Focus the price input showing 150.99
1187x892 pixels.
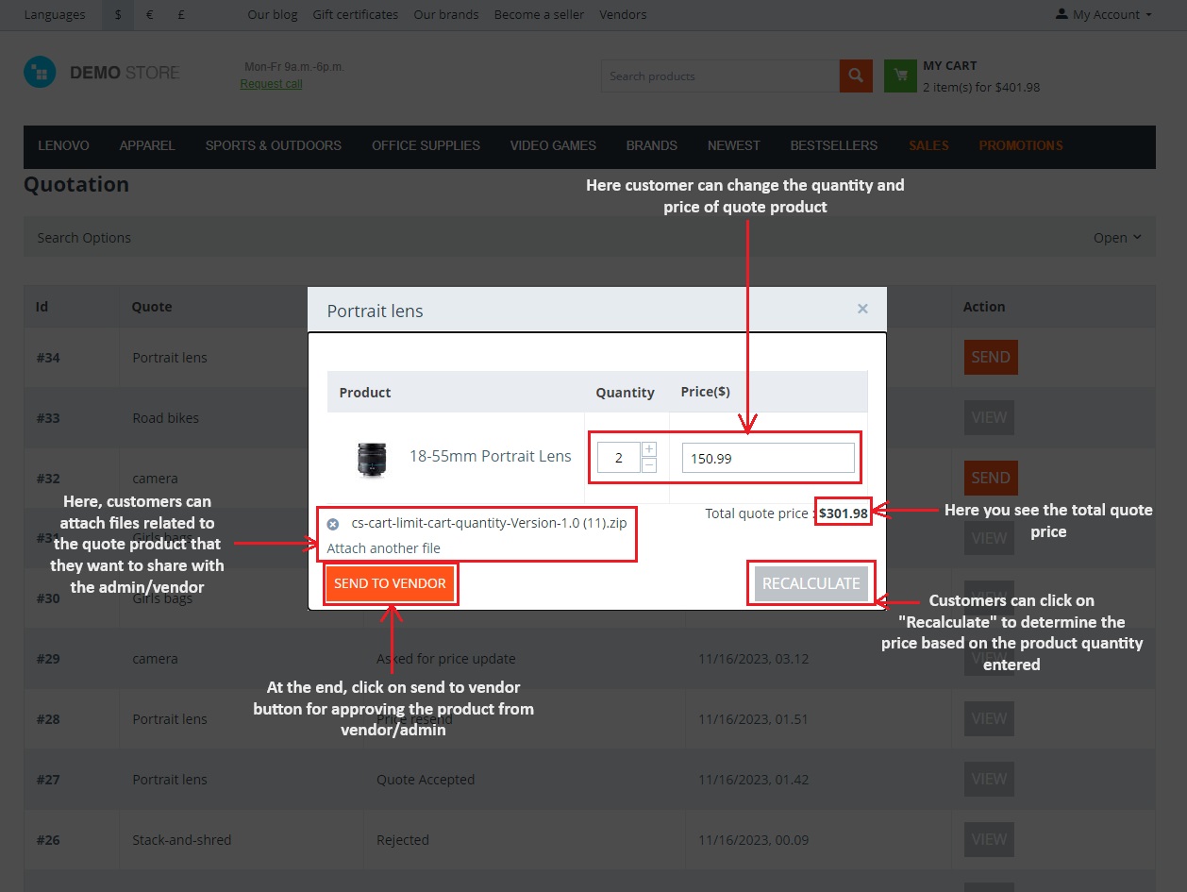click(x=768, y=459)
